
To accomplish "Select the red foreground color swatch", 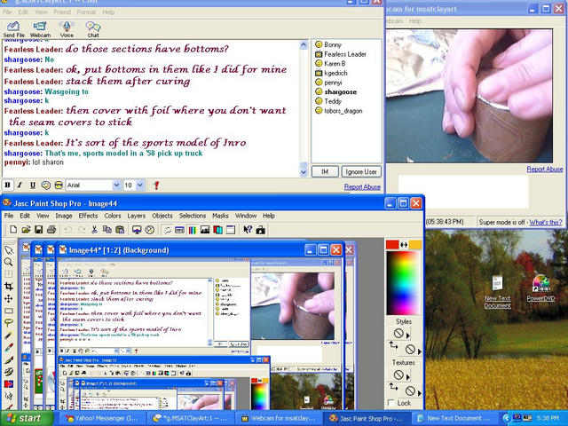I will [392, 245].
